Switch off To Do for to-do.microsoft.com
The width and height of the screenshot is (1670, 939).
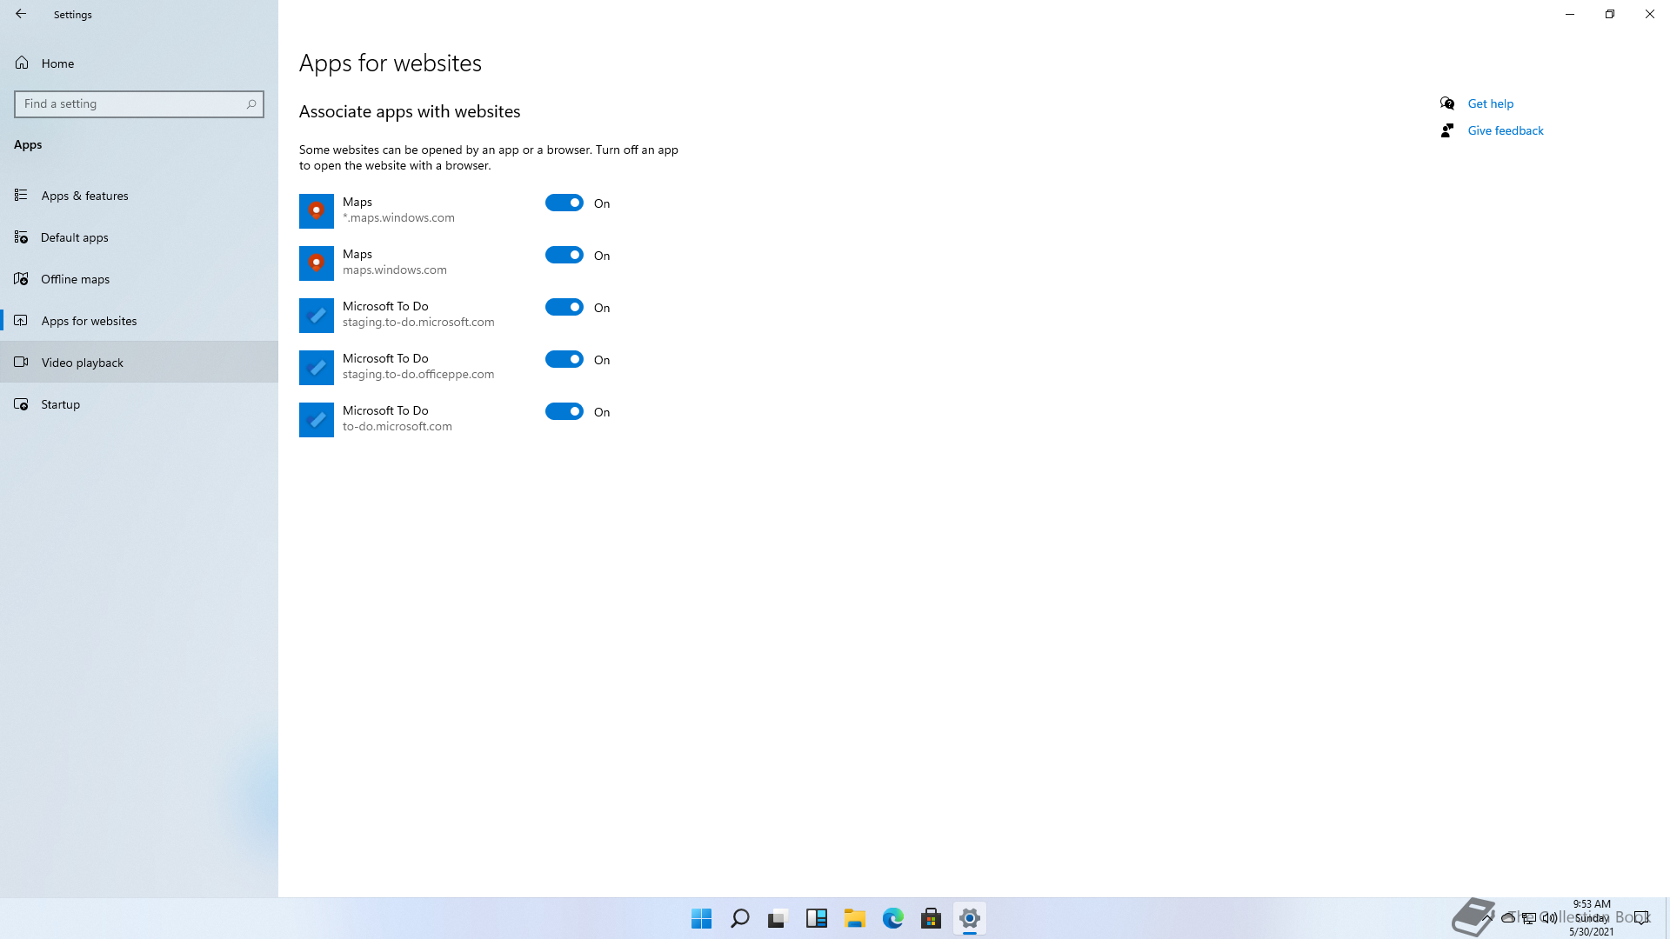pos(564,411)
